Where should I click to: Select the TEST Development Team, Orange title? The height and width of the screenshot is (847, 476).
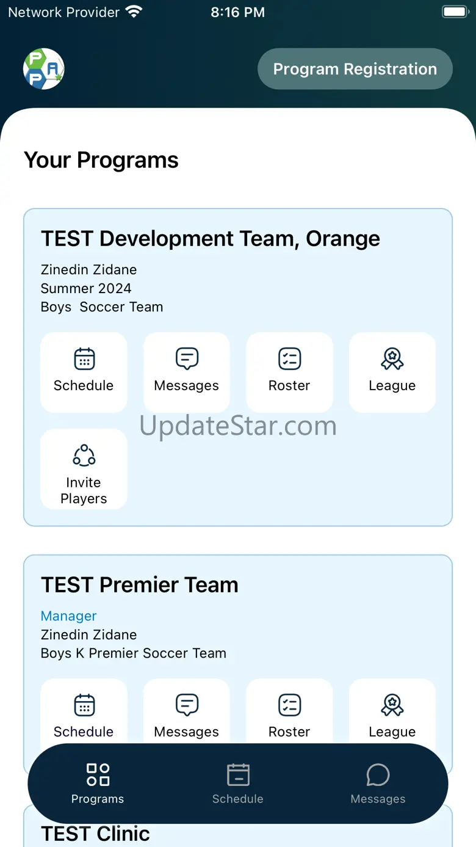click(210, 239)
